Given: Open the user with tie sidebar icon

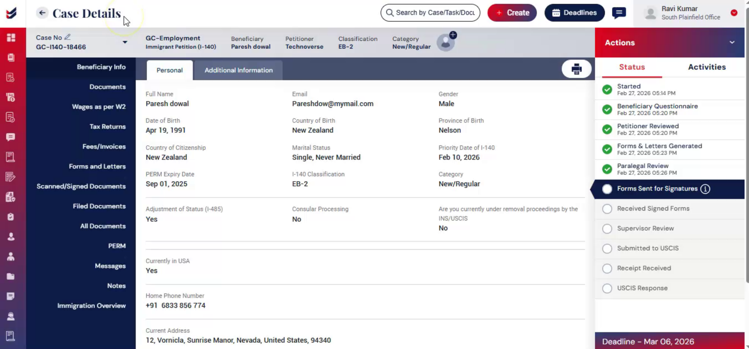Looking at the screenshot, I should pyautogui.click(x=11, y=237).
